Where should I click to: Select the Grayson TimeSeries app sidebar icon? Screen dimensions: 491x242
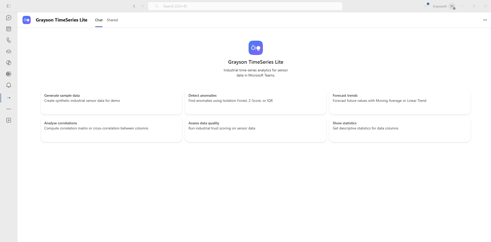[x=9, y=98]
